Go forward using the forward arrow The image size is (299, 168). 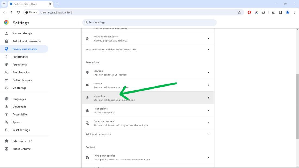pyautogui.click(x=11, y=12)
